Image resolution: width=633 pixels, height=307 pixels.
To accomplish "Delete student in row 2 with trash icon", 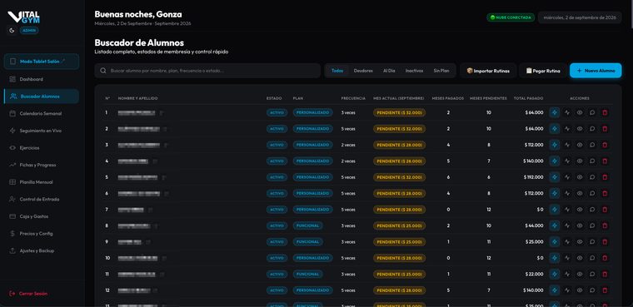I will [x=605, y=129].
